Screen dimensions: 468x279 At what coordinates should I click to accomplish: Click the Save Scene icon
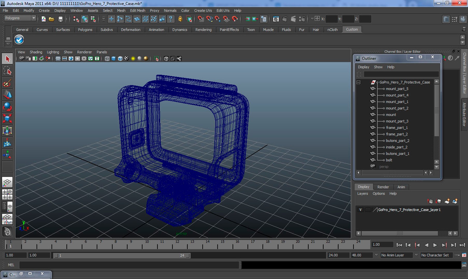coord(60,19)
